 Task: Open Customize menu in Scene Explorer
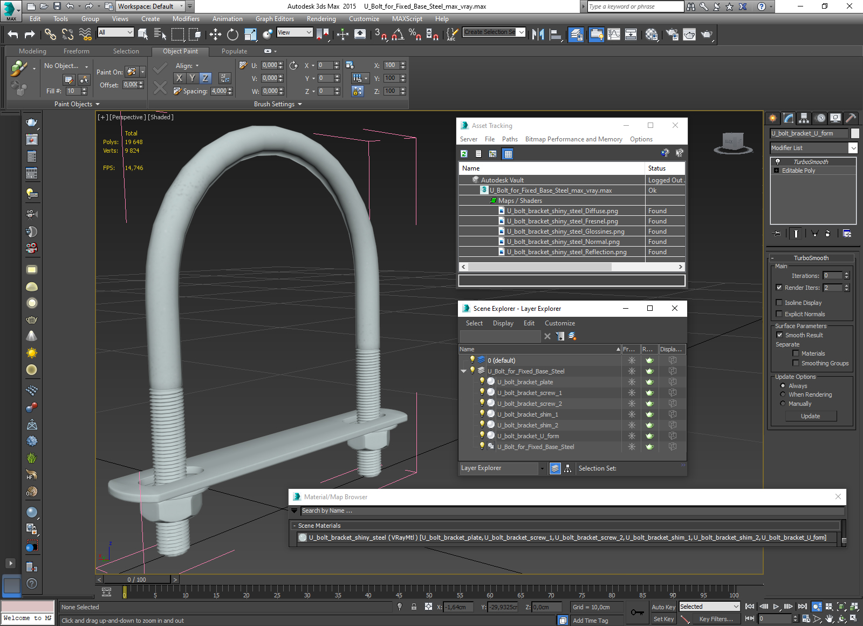560,323
